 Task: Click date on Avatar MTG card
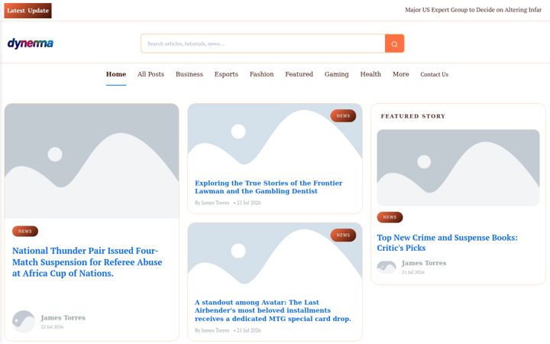(249, 330)
